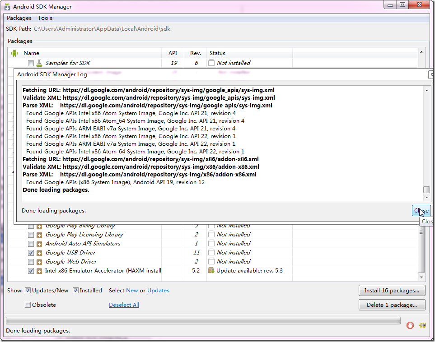Click the Done loading packages bold log line
Viewport: 435px width, 342px height.
pos(56,190)
